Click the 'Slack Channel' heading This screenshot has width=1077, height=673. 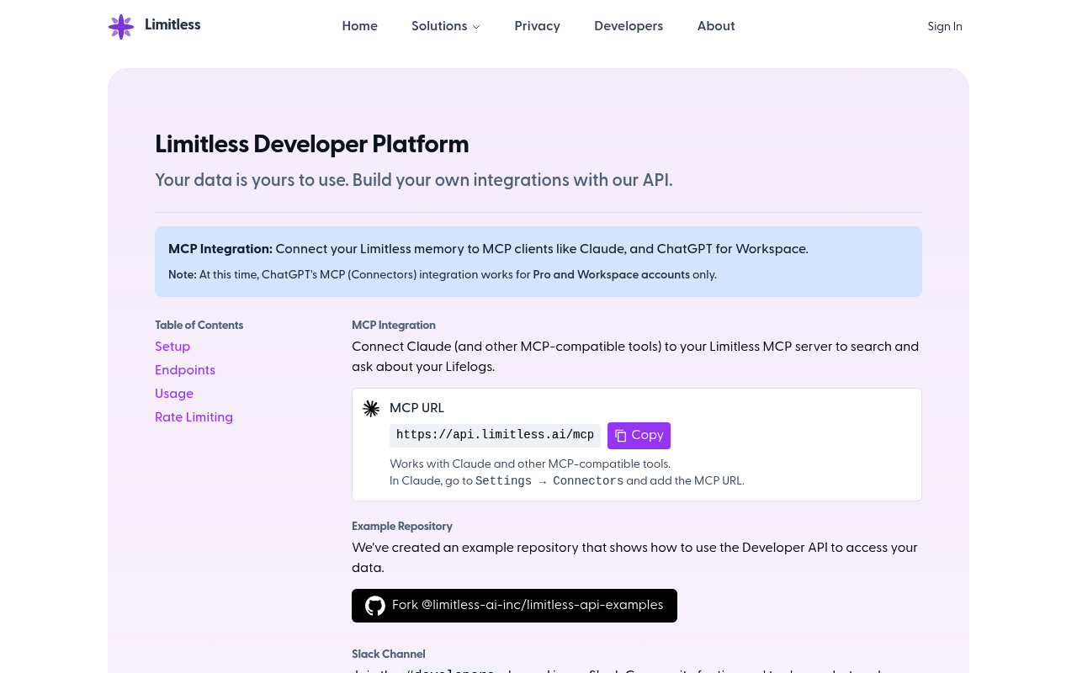pos(389,654)
